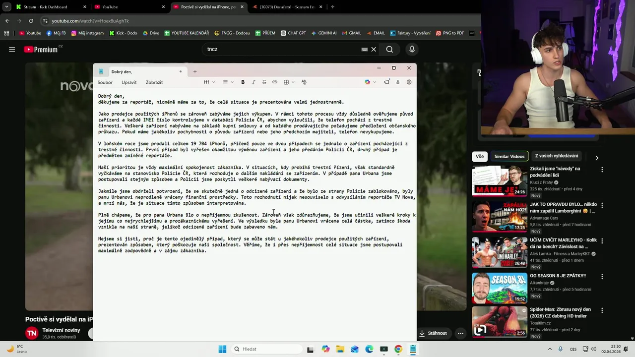The width and height of the screenshot is (635, 357).
Task: Click the YouTube search field
Action: click(x=283, y=49)
